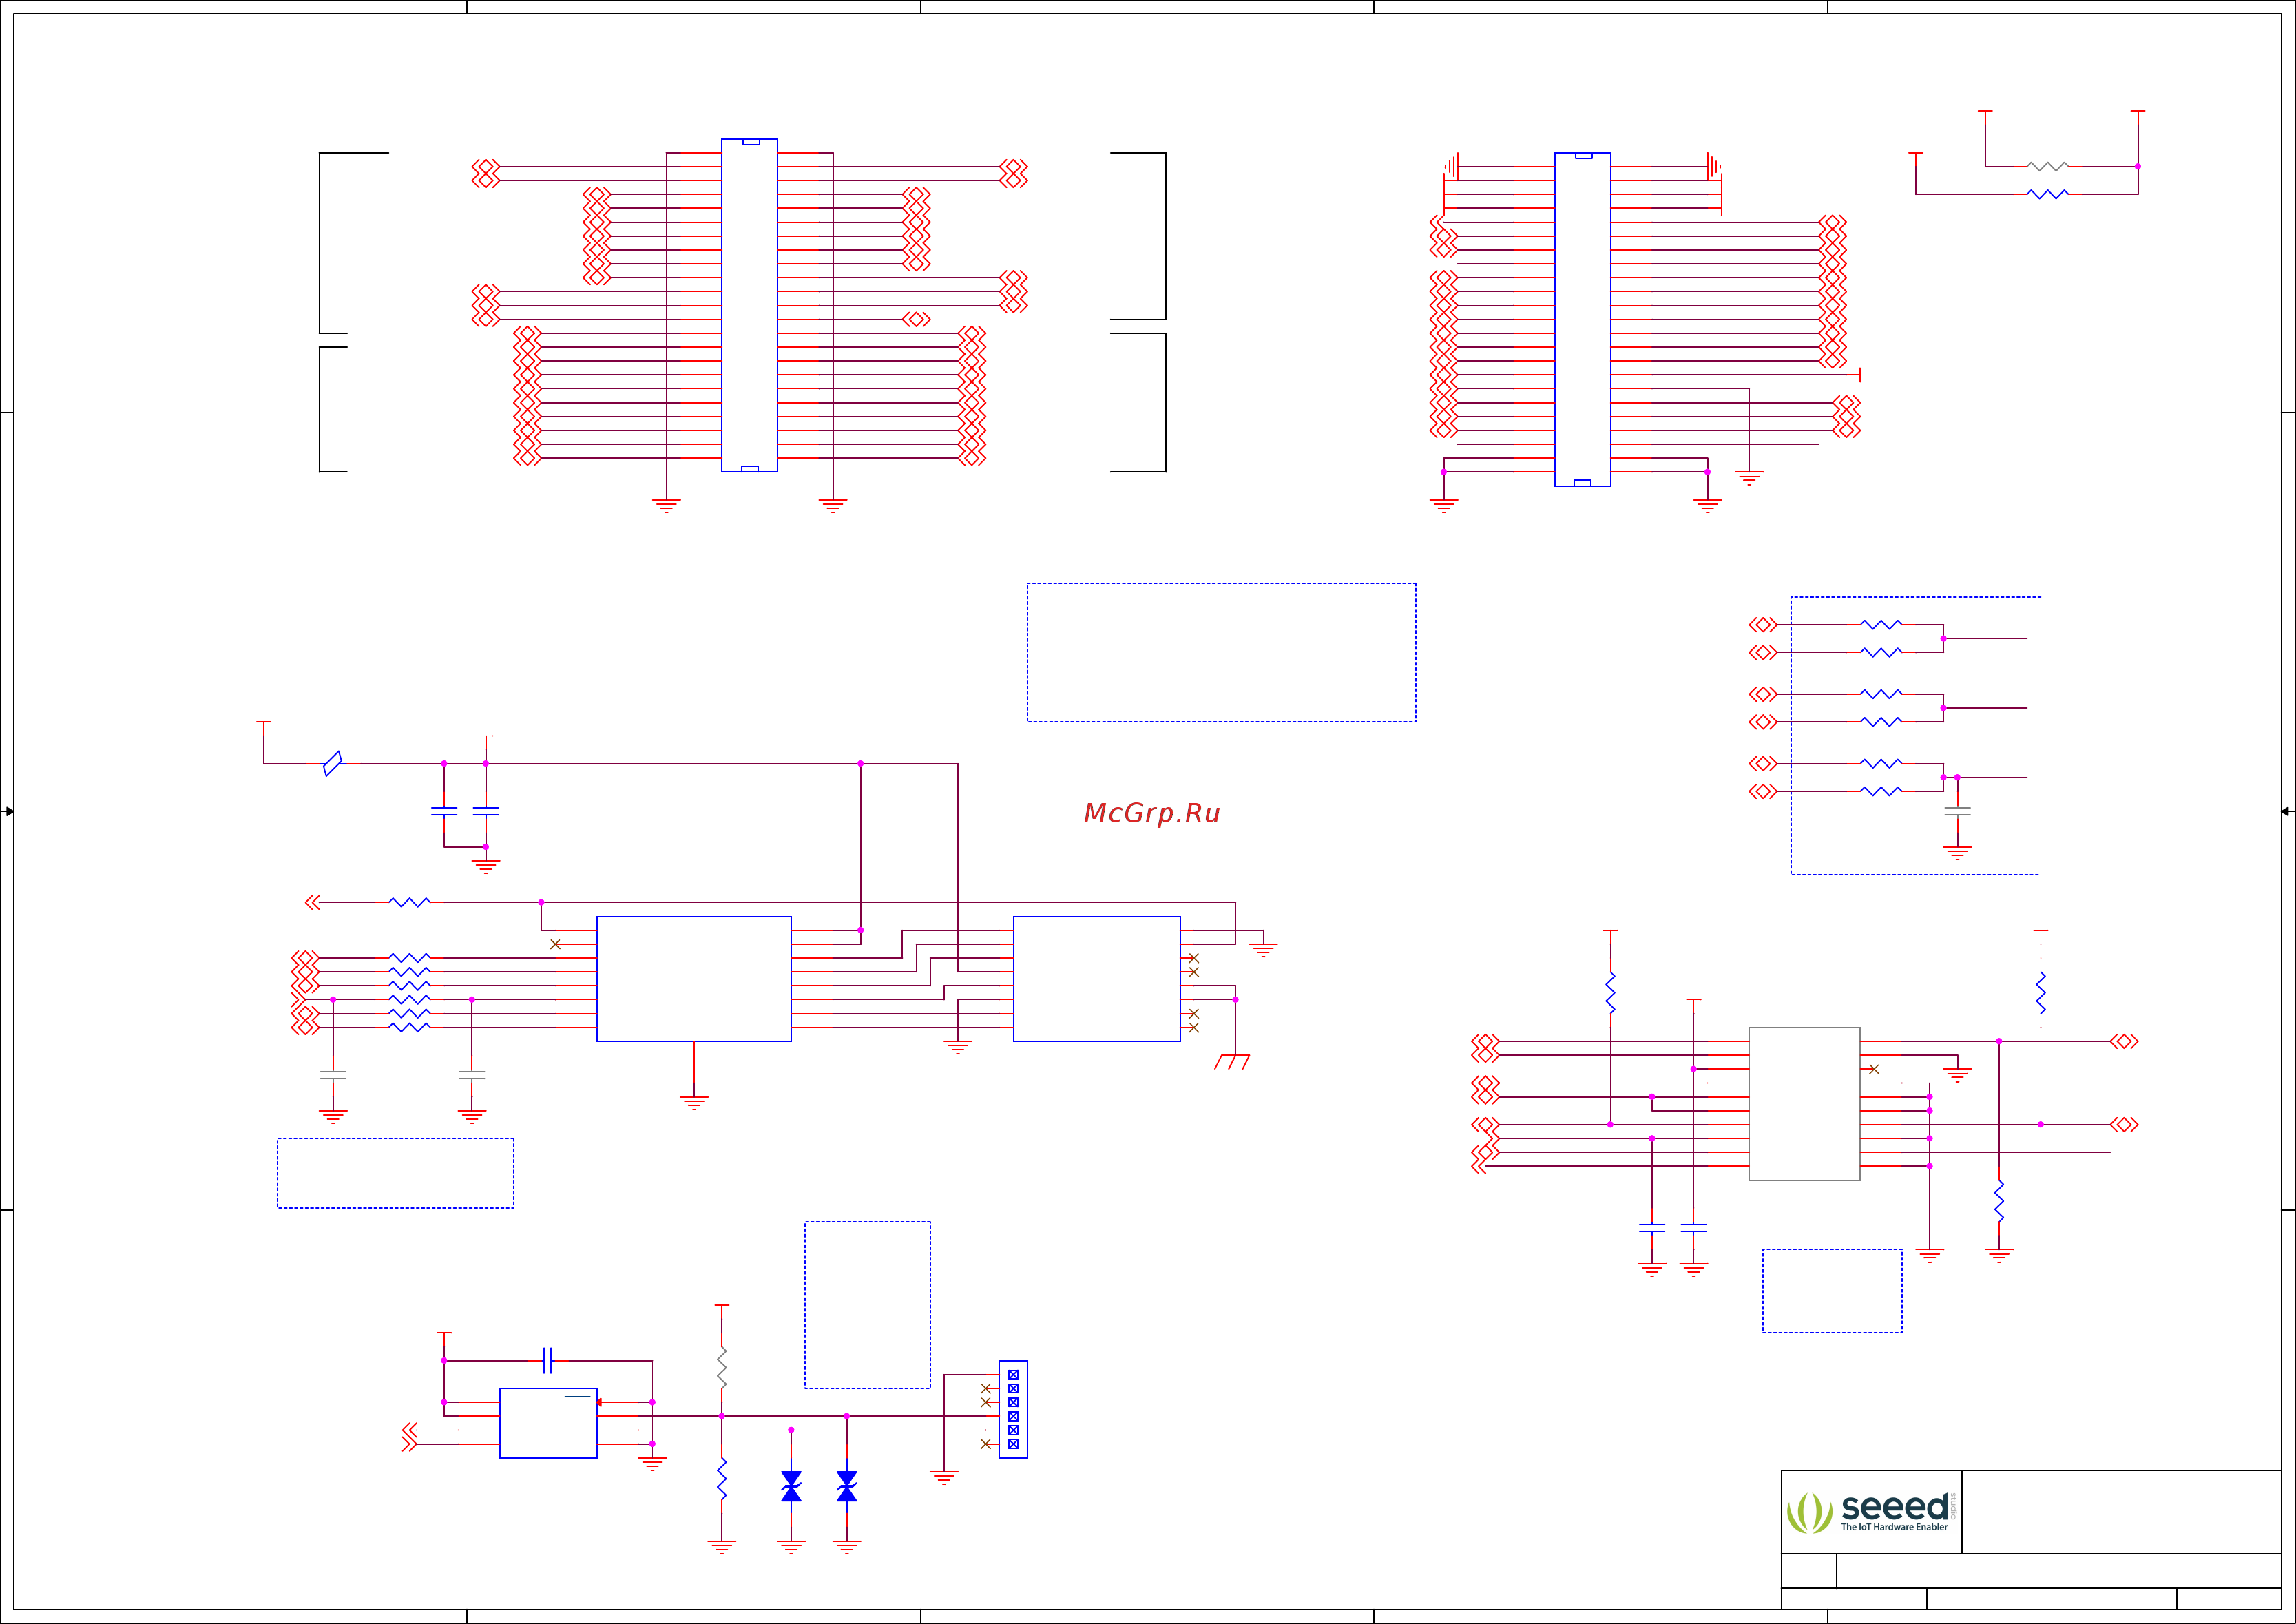
Task: Select "The IoT Hardware Enabler" tagline text
Action: (1894, 1527)
